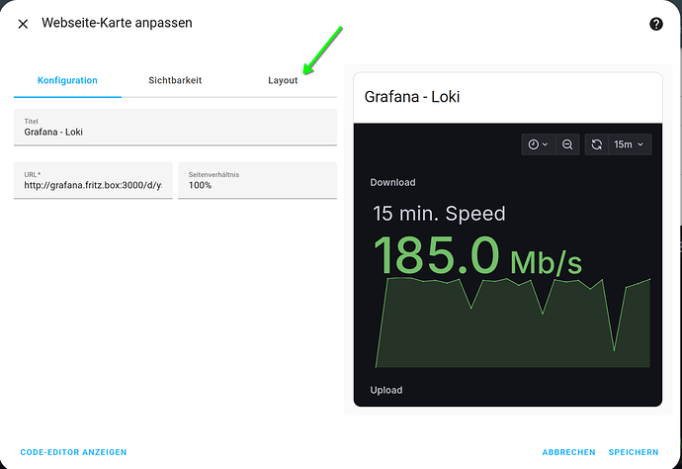
Task: Switch to the Layout tab
Action: point(283,80)
